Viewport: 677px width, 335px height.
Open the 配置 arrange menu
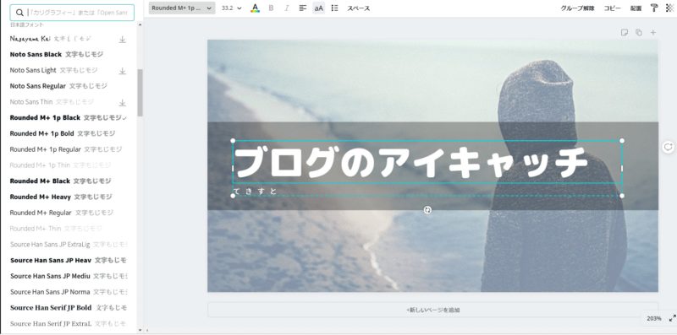(x=636, y=8)
